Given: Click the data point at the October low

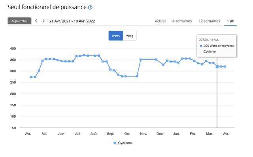Looking at the screenshot, I should click(x=126, y=76).
